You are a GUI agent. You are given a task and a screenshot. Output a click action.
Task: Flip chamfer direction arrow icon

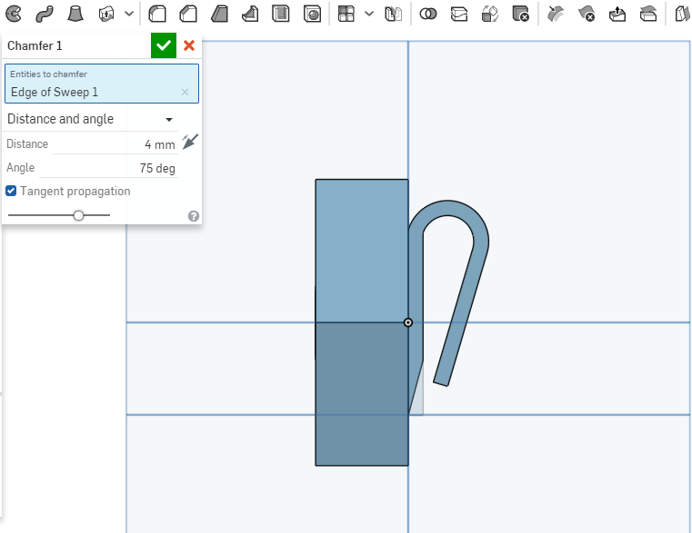click(190, 142)
